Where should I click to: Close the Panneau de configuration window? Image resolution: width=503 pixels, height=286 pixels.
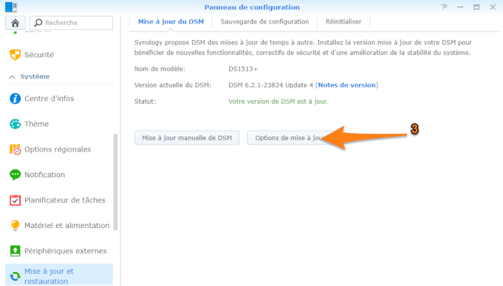(493, 7)
